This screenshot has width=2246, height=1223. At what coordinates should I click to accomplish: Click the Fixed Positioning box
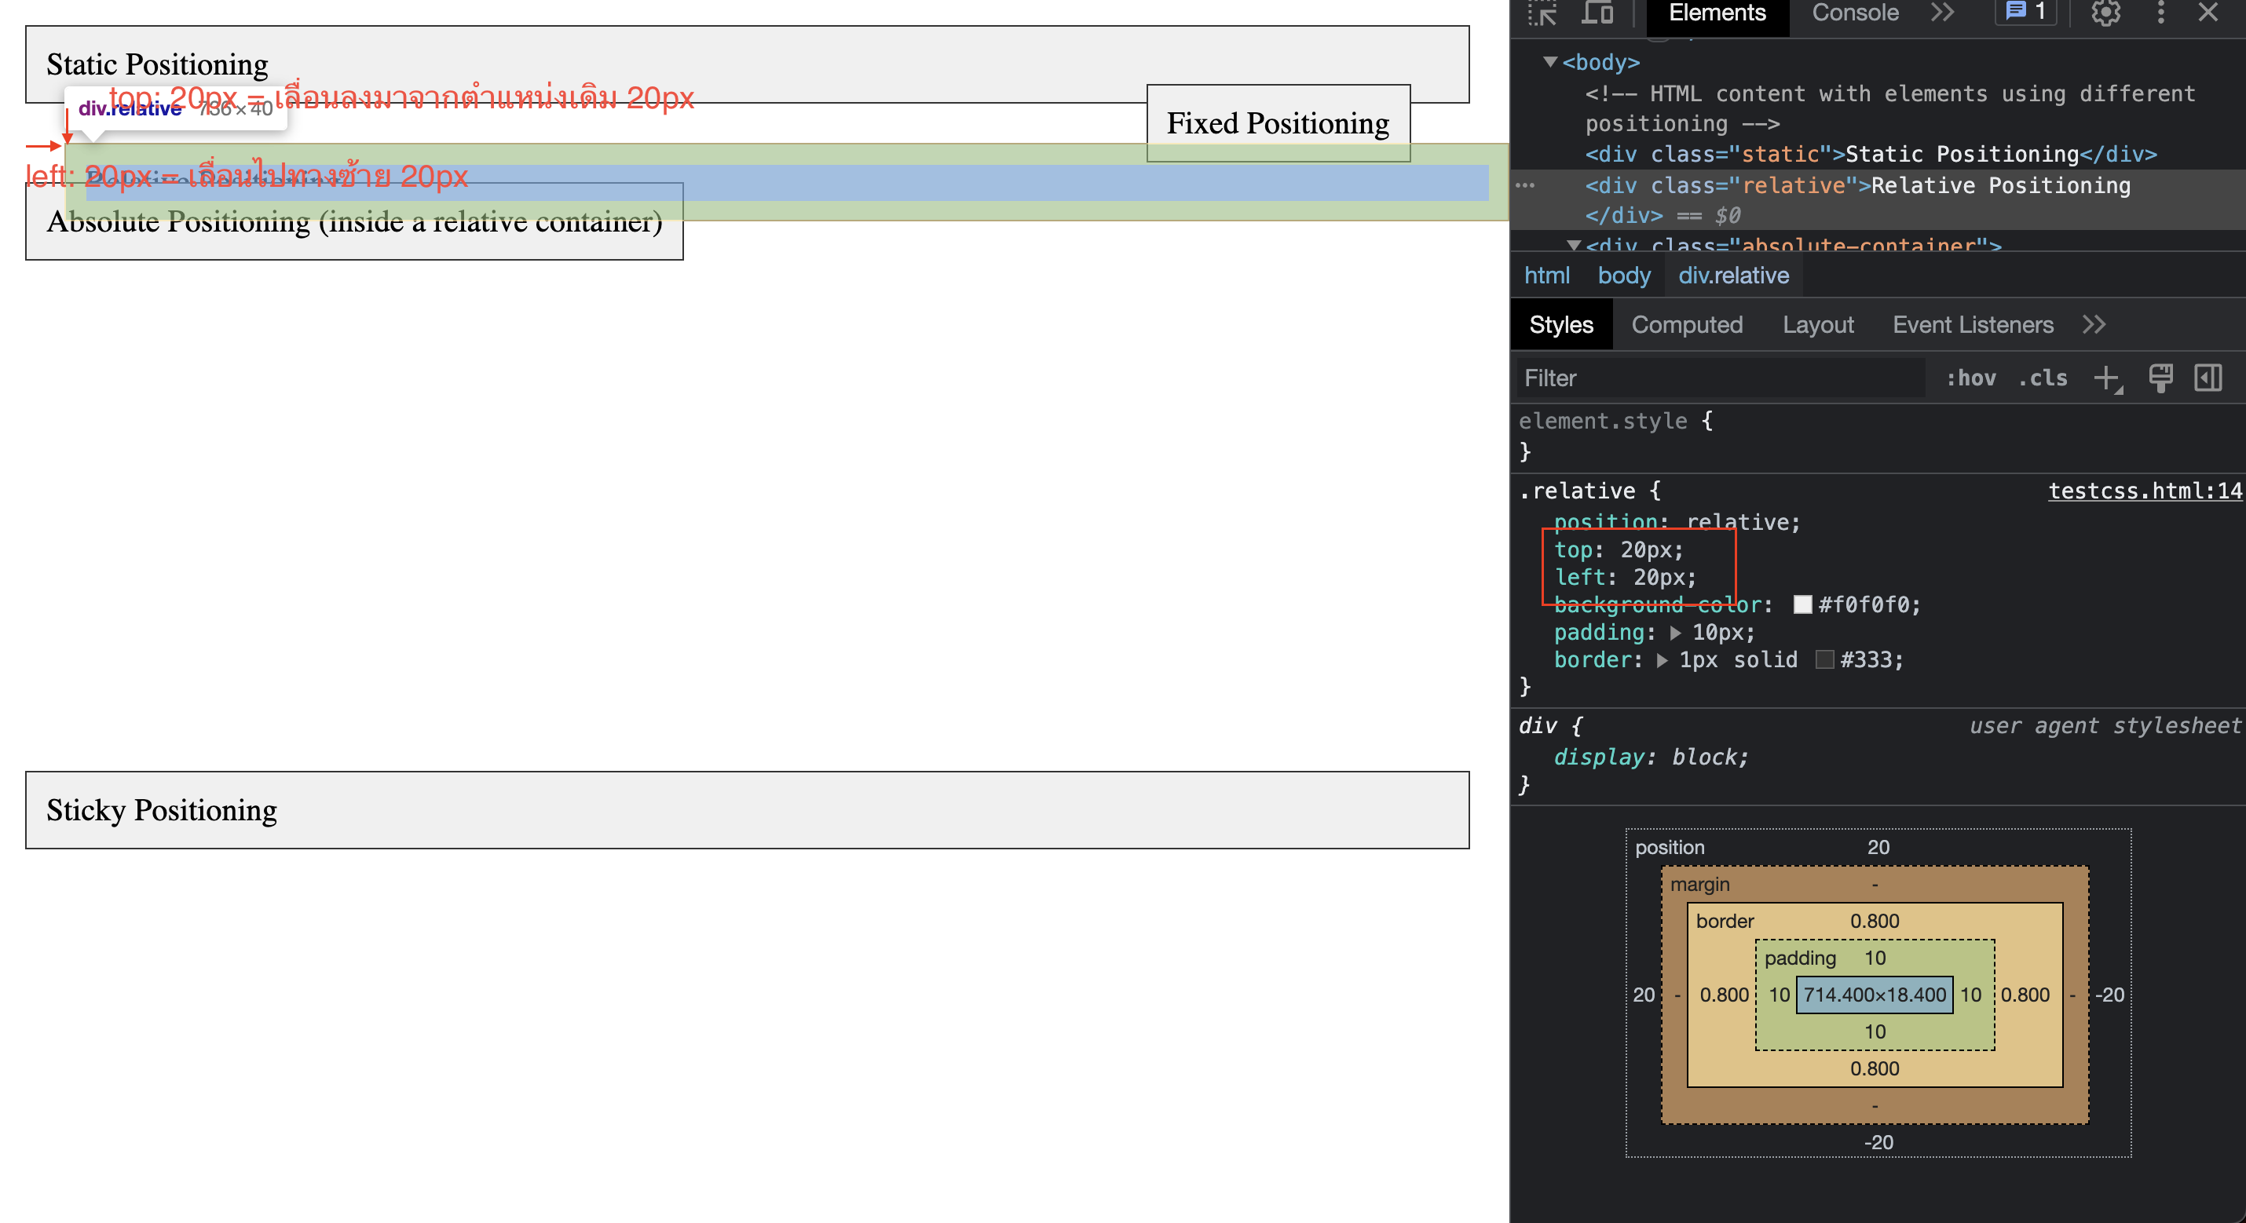pyautogui.click(x=1278, y=123)
